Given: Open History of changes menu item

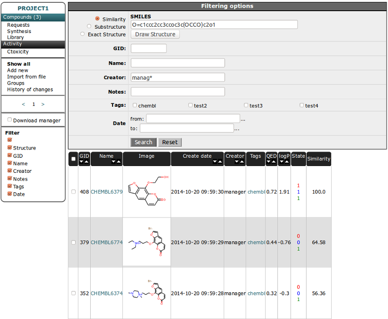Looking at the screenshot, I should [x=30, y=89].
